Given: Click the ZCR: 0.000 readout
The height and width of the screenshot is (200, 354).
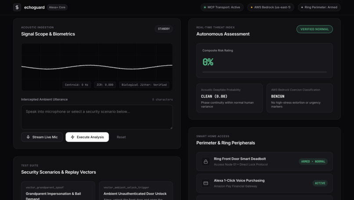Looking at the screenshot, I should pyautogui.click(x=105, y=85).
